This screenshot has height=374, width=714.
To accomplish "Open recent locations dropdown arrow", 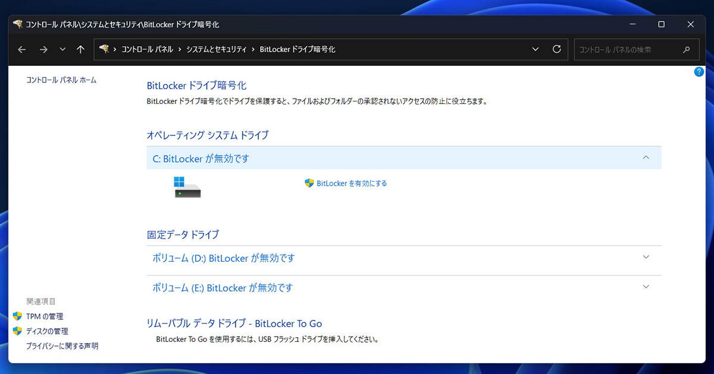I will coord(62,50).
